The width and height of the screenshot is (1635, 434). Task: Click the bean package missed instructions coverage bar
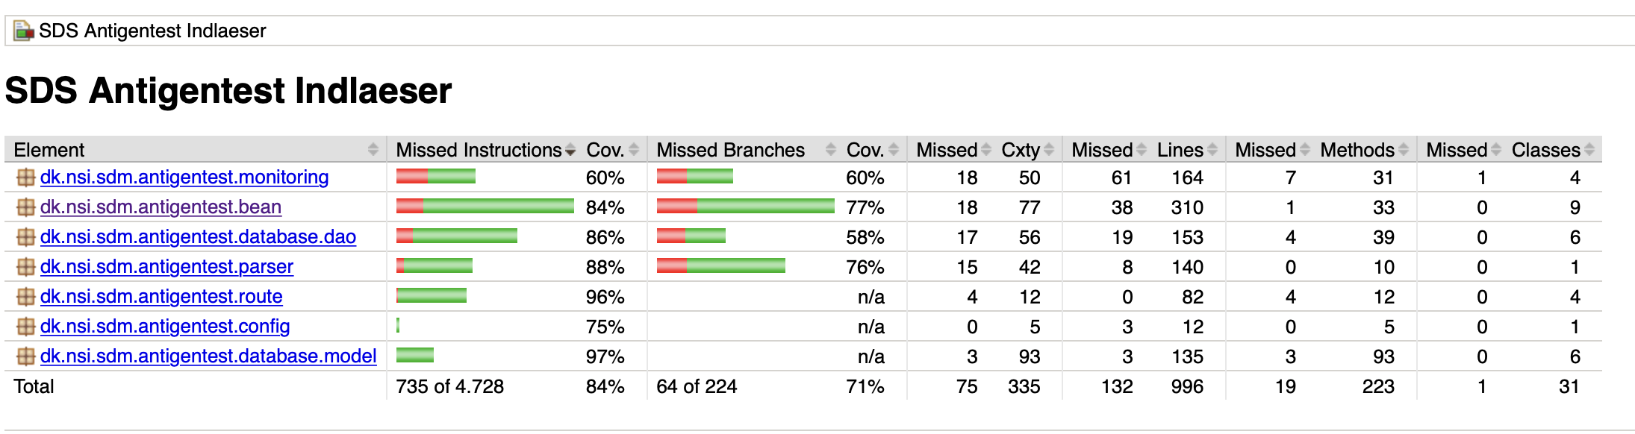(x=485, y=207)
